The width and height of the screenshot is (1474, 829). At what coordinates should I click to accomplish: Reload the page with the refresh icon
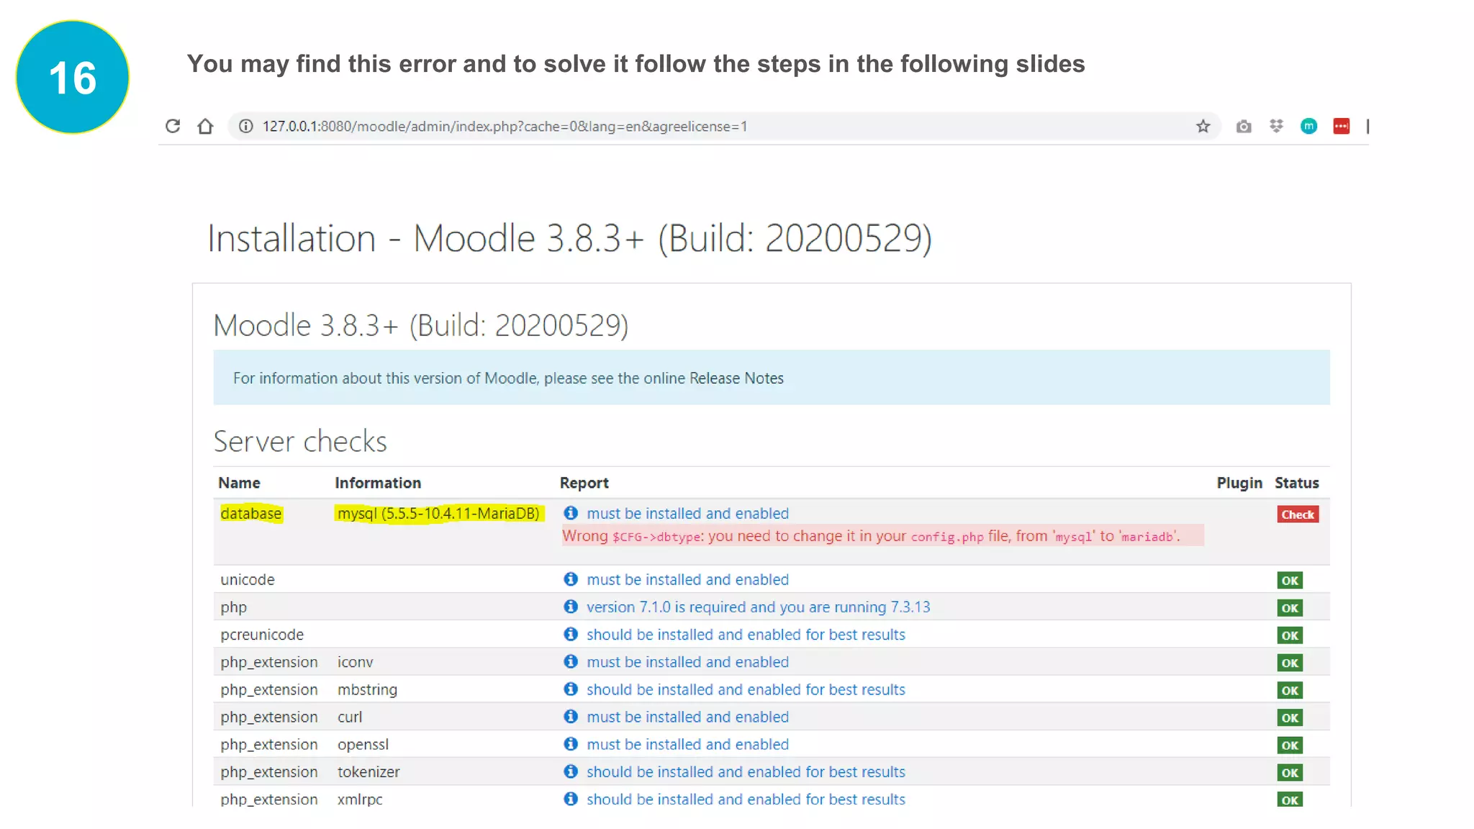pyautogui.click(x=173, y=127)
